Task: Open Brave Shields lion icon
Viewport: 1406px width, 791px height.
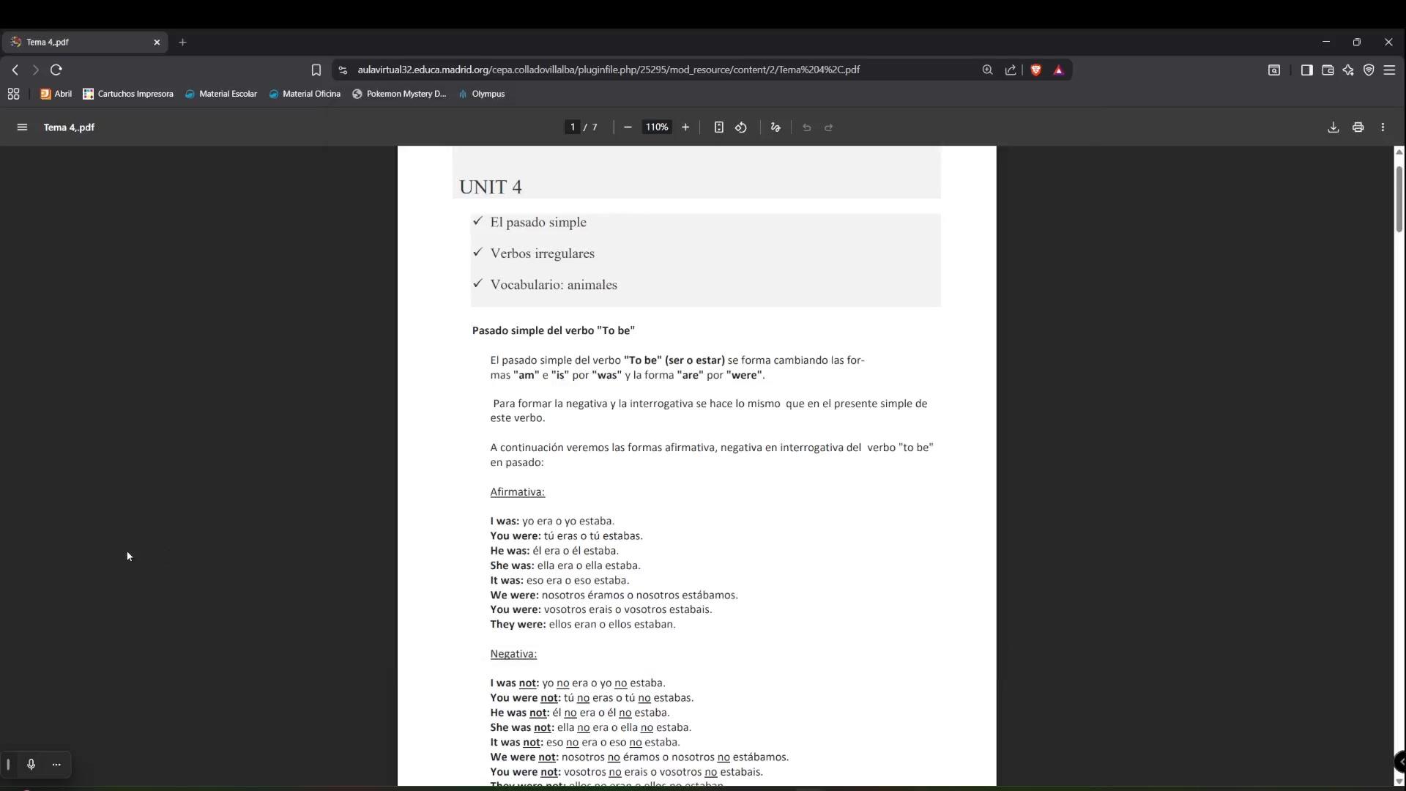Action: pyautogui.click(x=1035, y=70)
